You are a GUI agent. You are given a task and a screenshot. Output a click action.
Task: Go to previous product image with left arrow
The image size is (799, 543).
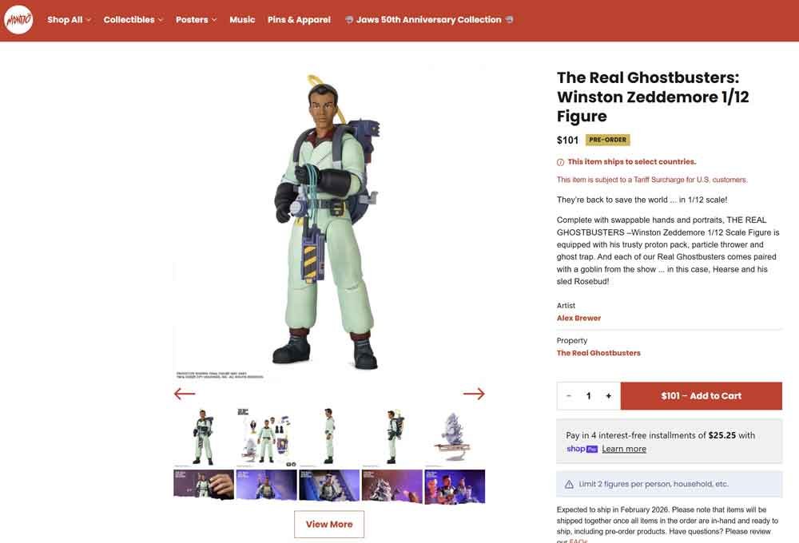[x=185, y=394]
